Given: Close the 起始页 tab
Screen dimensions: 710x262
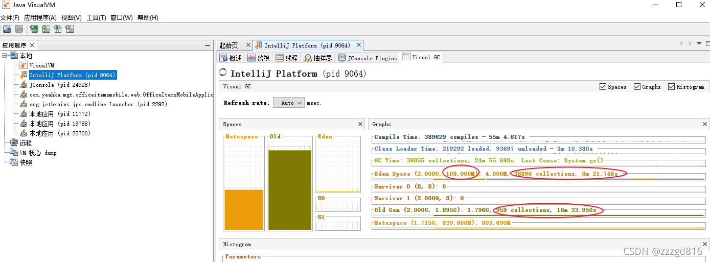Looking at the screenshot, I should 248,45.
